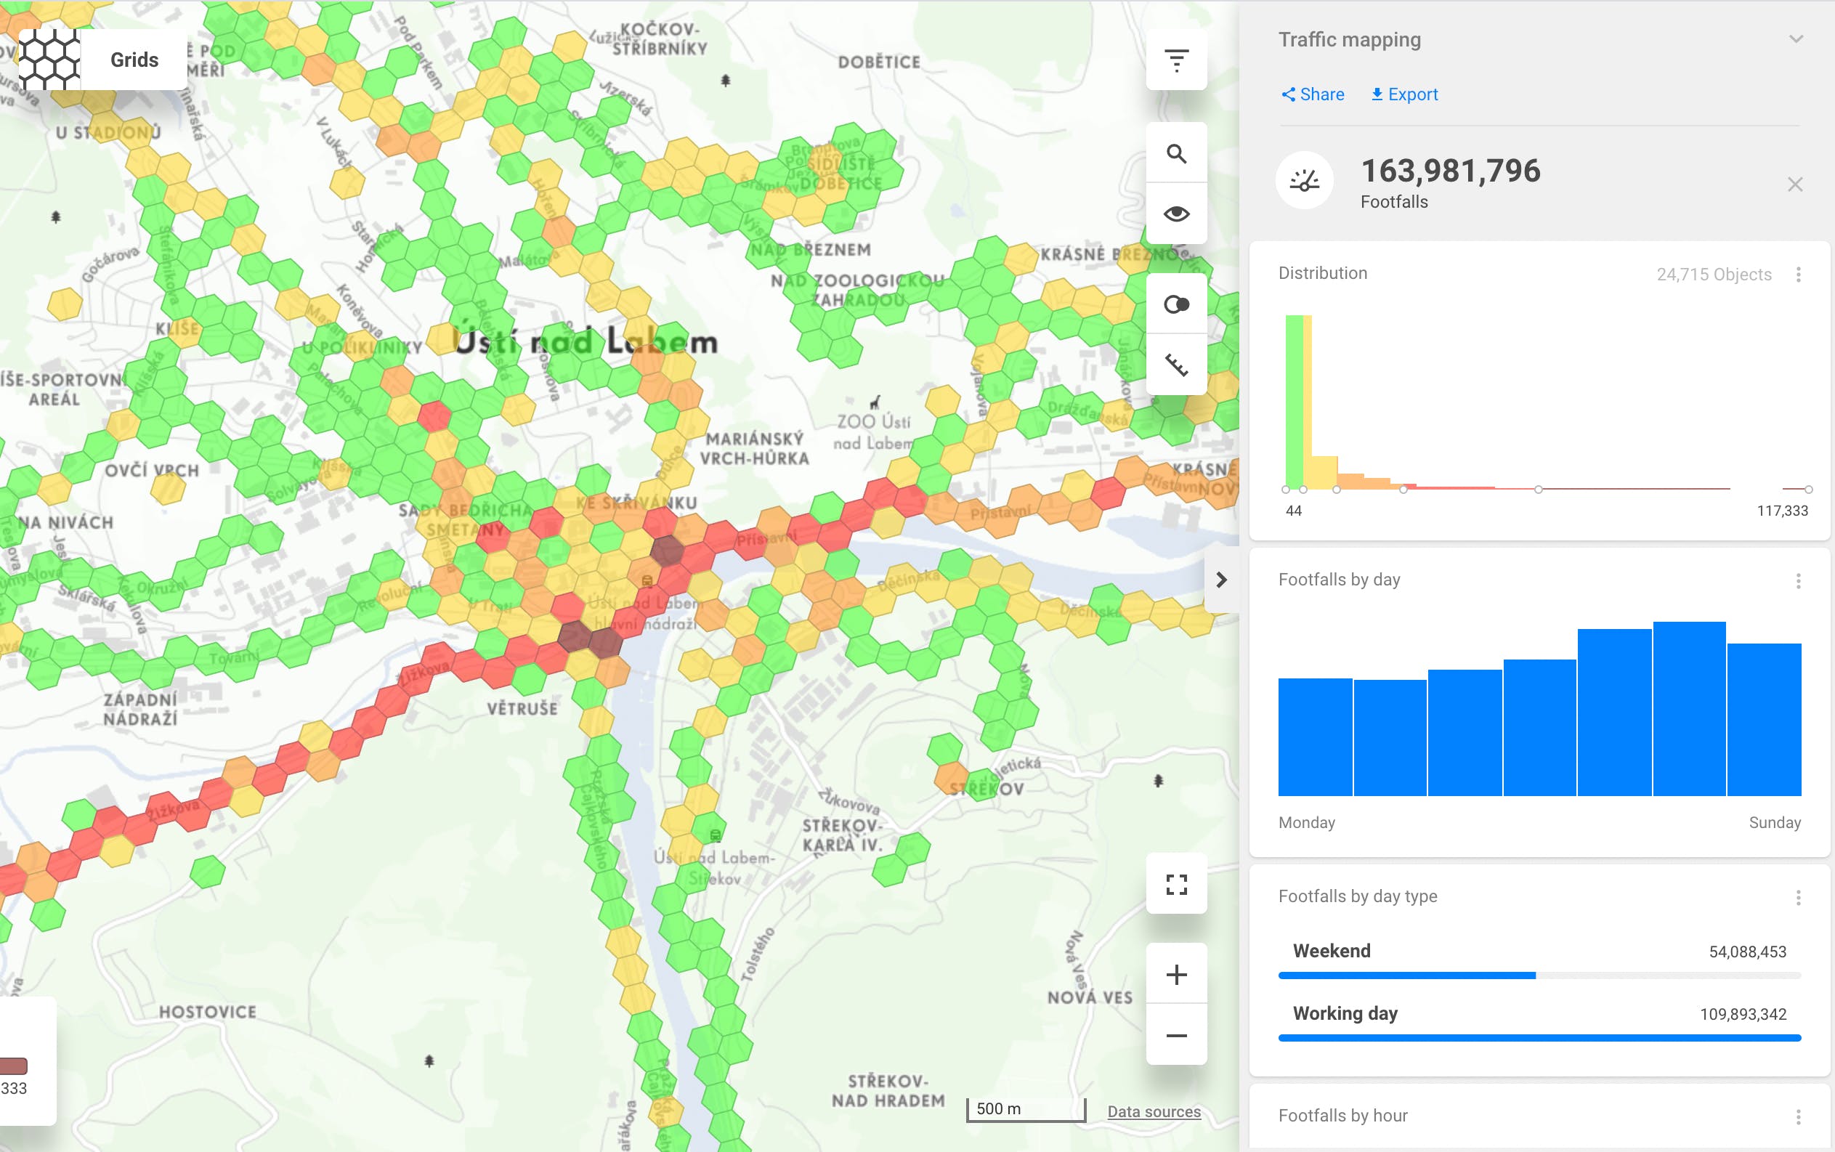Open the Distribution card options menu

(1798, 275)
